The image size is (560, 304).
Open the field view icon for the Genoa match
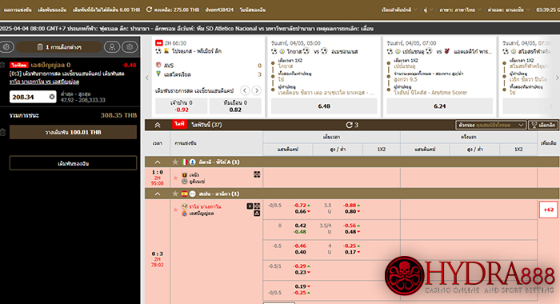257,174
